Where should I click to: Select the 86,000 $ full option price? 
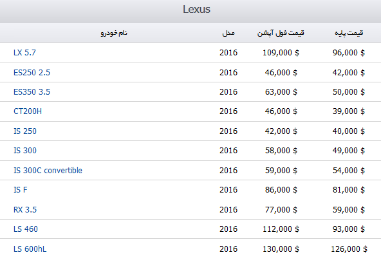(x=281, y=190)
